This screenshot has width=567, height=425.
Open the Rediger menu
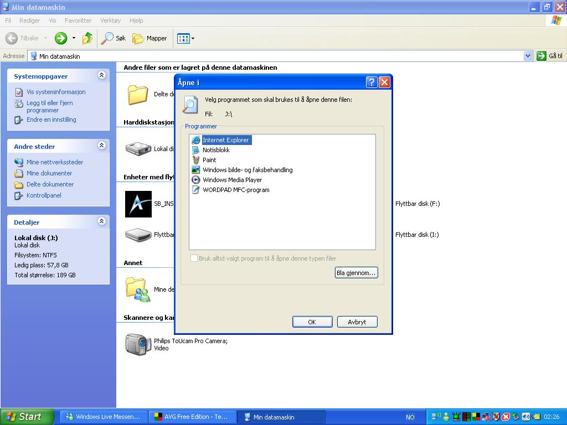pyautogui.click(x=30, y=20)
